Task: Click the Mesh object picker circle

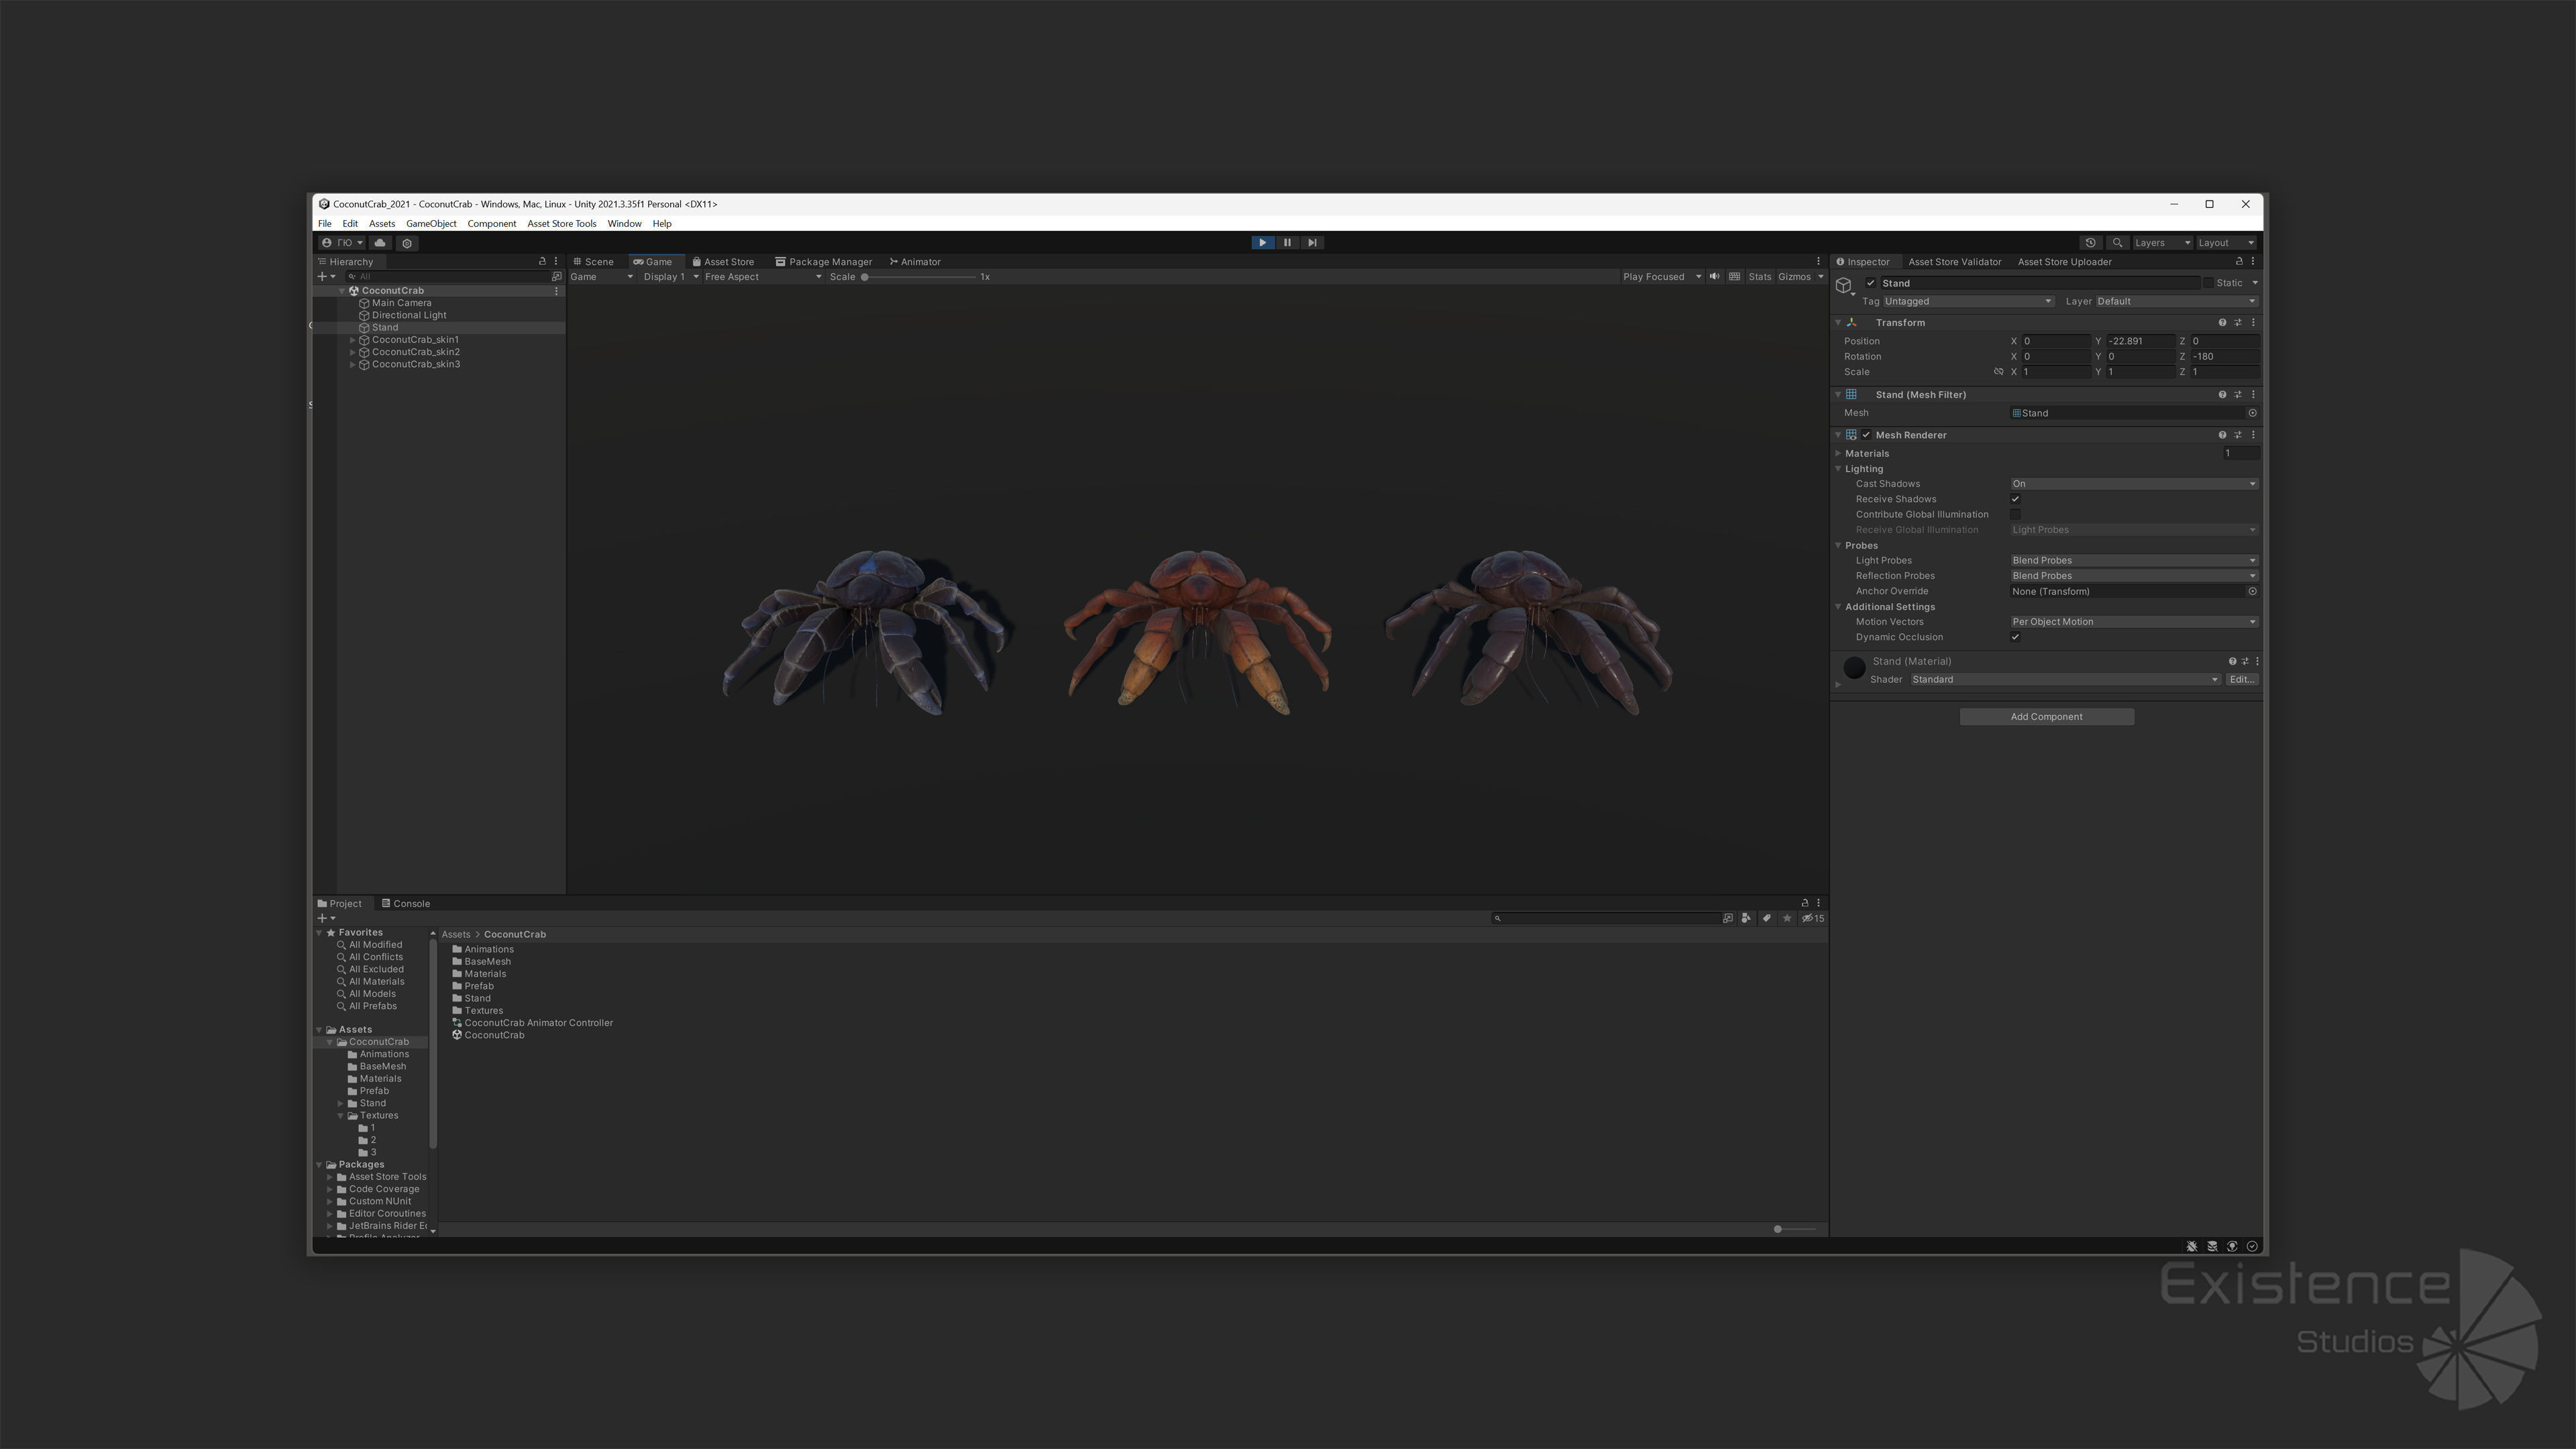Action: (x=2252, y=413)
